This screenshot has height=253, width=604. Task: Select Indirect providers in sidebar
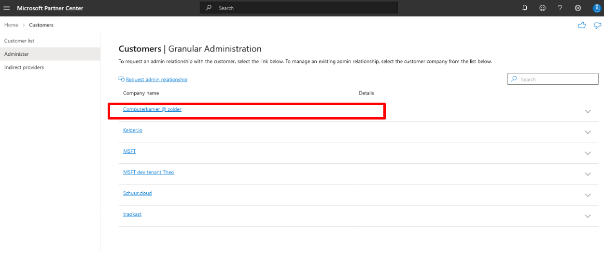(x=50, y=67)
